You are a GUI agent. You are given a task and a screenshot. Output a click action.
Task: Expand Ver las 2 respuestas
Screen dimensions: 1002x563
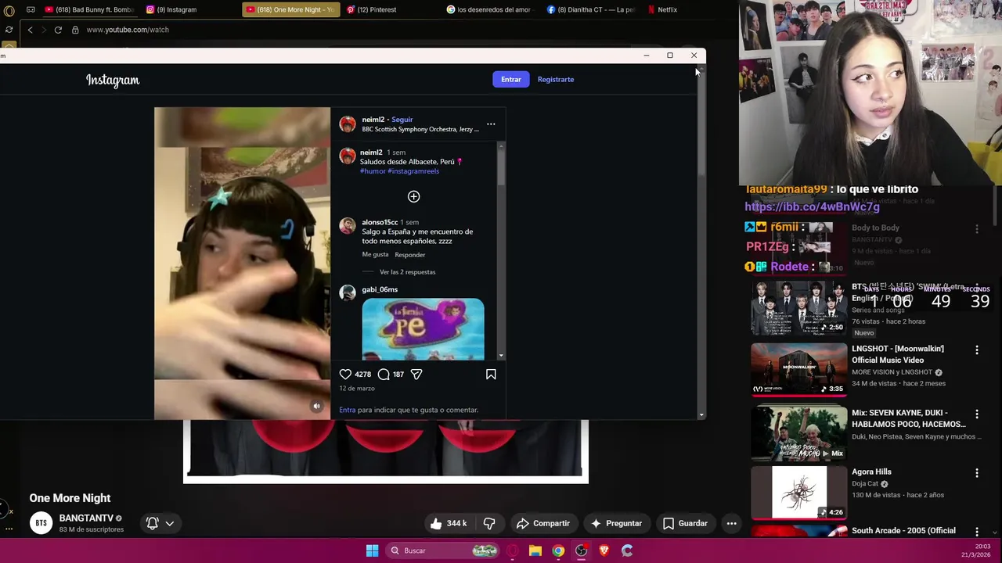pyautogui.click(x=407, y=272)
